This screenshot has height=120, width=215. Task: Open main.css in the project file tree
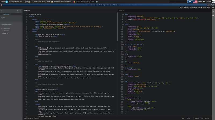point(5,34)
